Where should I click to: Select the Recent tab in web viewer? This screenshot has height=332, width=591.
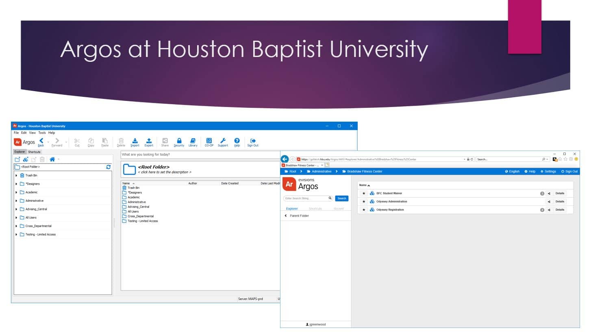pos(339,209)
